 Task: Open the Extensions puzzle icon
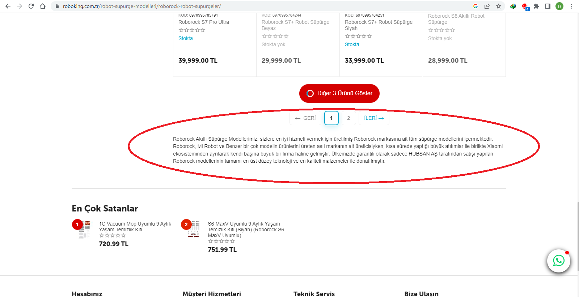click(x=536, y=6)
